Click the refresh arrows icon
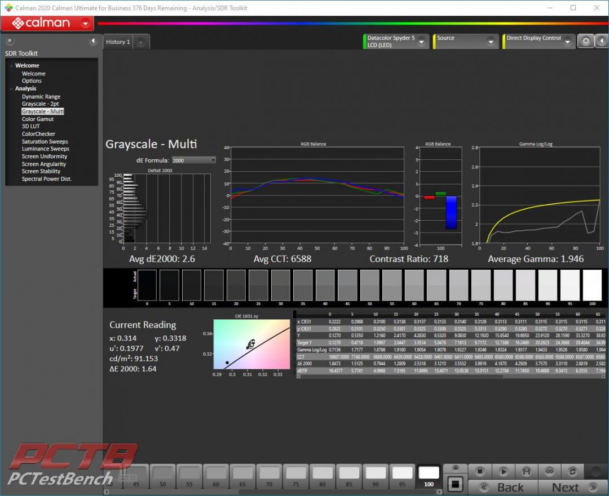This screenshot has height=496, width=609. (572, 471)
